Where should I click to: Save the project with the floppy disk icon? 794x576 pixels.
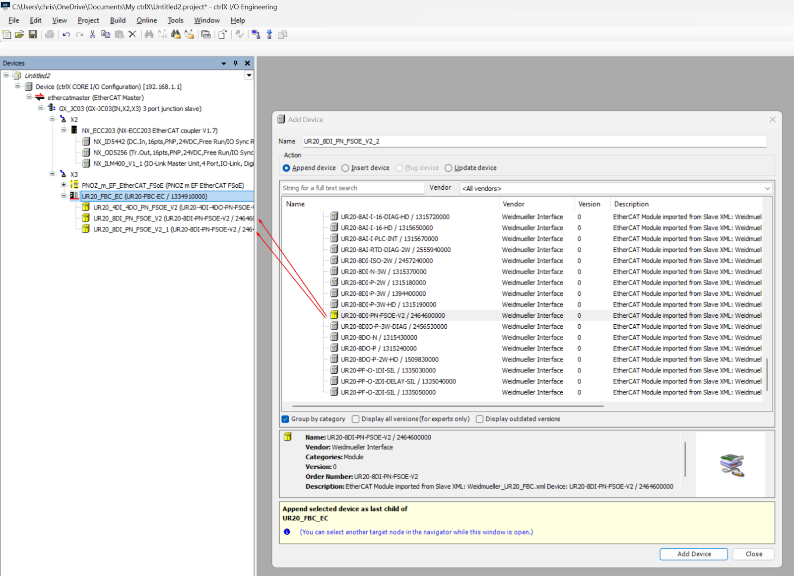pyautogui.click(x=33, y=34)
